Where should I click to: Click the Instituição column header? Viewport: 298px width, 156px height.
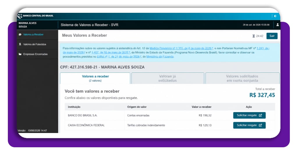(x=74, y=107)
